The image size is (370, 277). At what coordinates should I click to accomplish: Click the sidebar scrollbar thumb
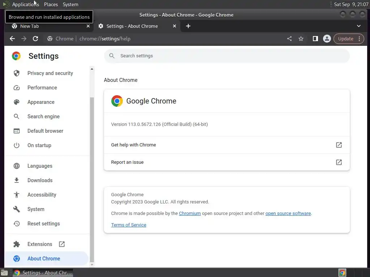(92, 180)
